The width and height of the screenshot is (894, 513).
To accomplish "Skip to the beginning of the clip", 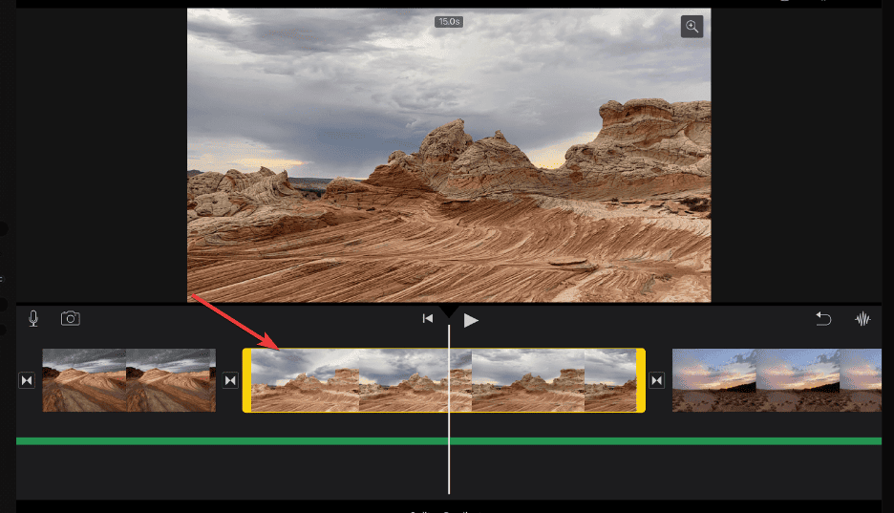I will pyautogui.click(x=428, y=319).
